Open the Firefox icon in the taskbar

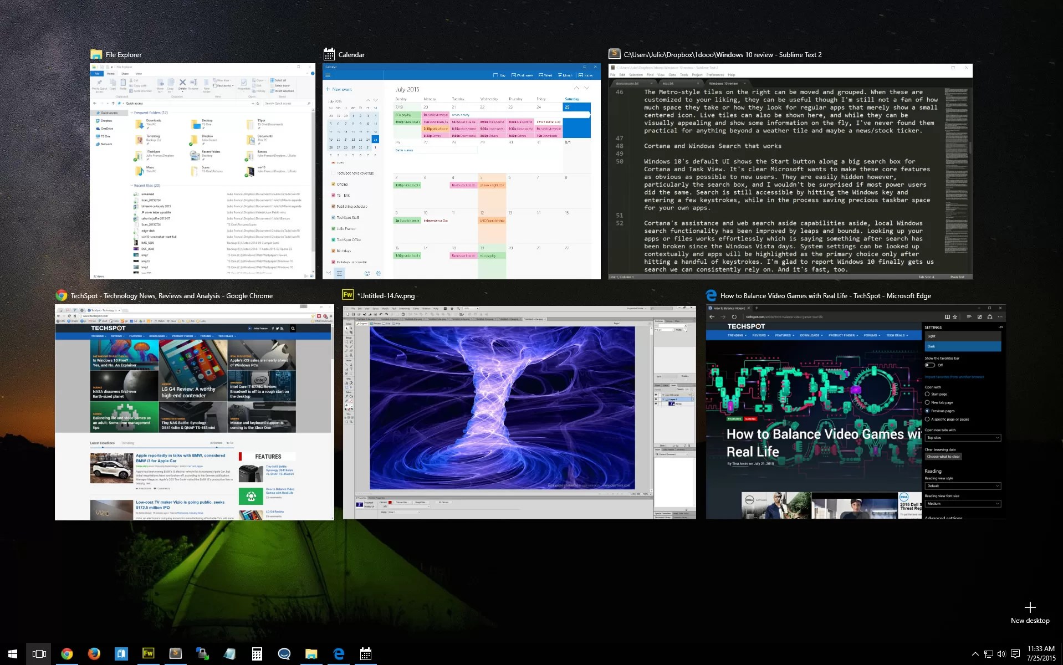pos(94,653)
